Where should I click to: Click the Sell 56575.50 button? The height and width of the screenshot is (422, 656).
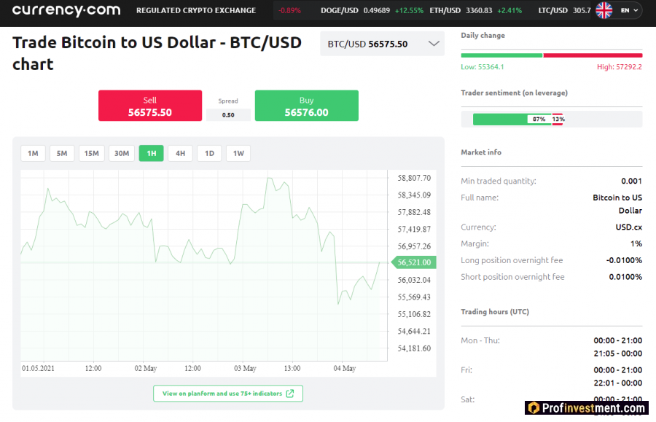[150, 106]
